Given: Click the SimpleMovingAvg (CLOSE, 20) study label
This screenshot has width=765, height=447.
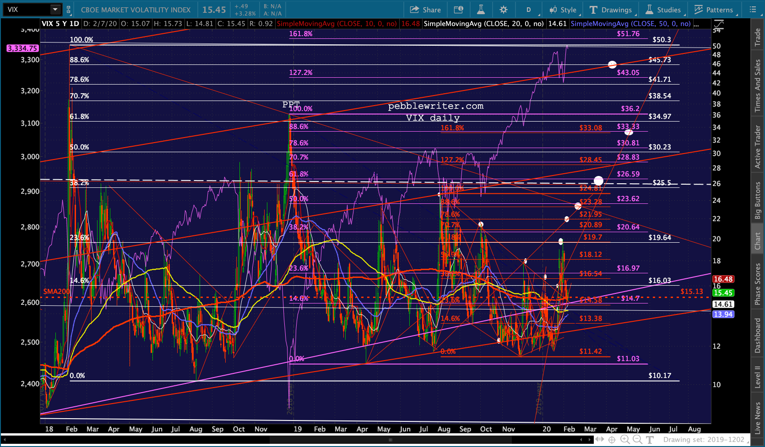Looking at the screenshot, I should [x=483, y=24].
